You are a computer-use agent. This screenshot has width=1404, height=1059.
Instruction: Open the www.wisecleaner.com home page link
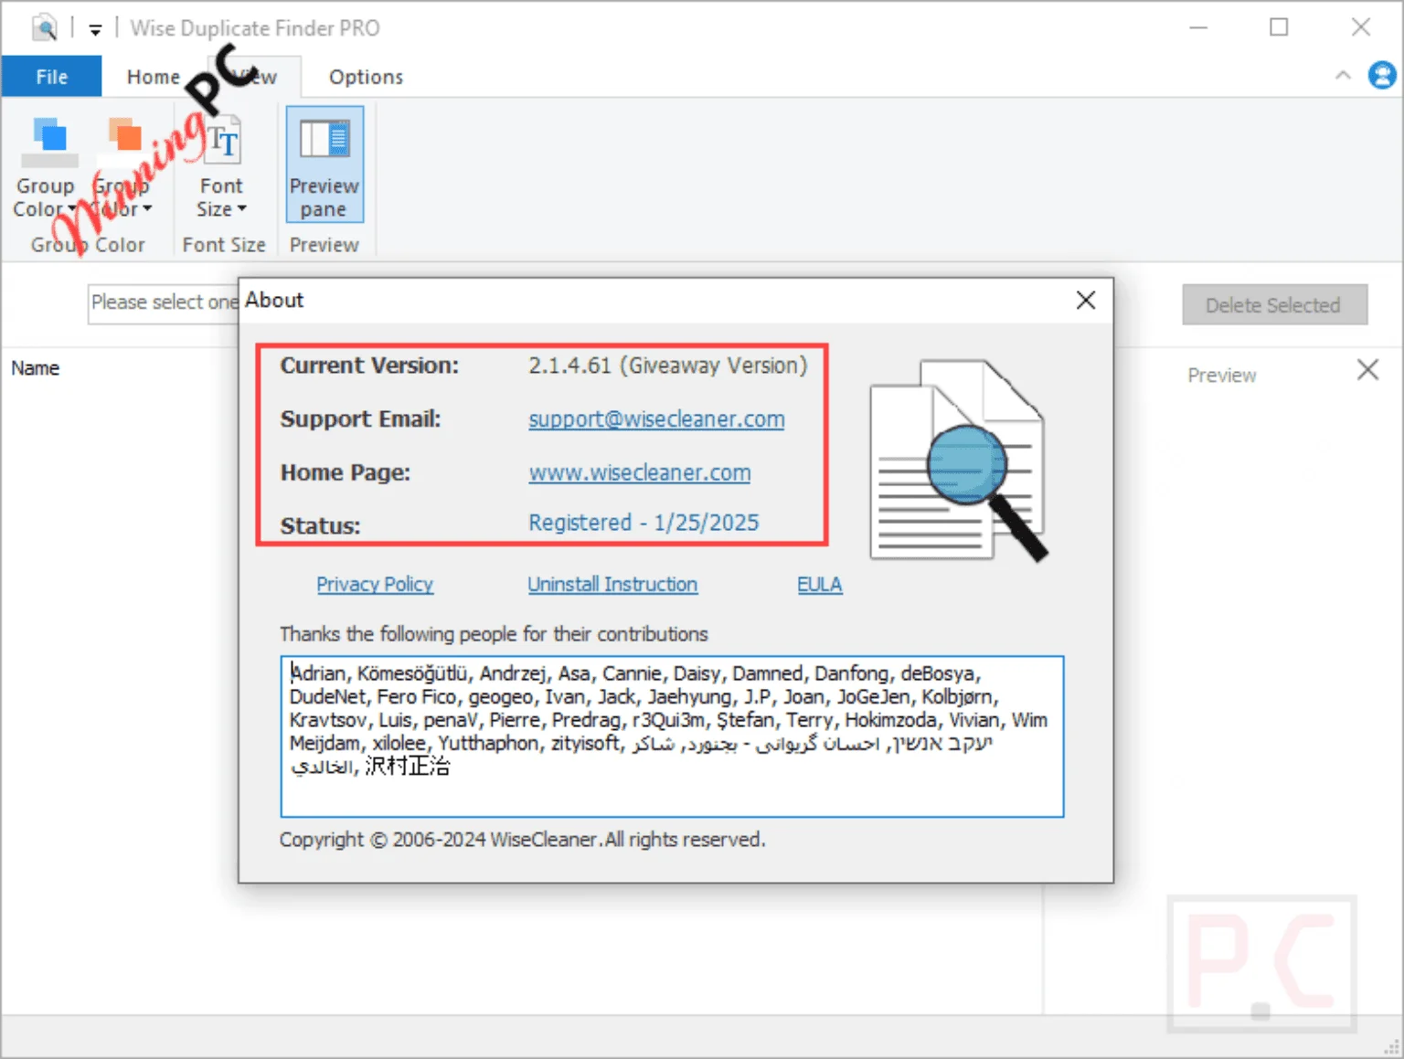(640, 472)
